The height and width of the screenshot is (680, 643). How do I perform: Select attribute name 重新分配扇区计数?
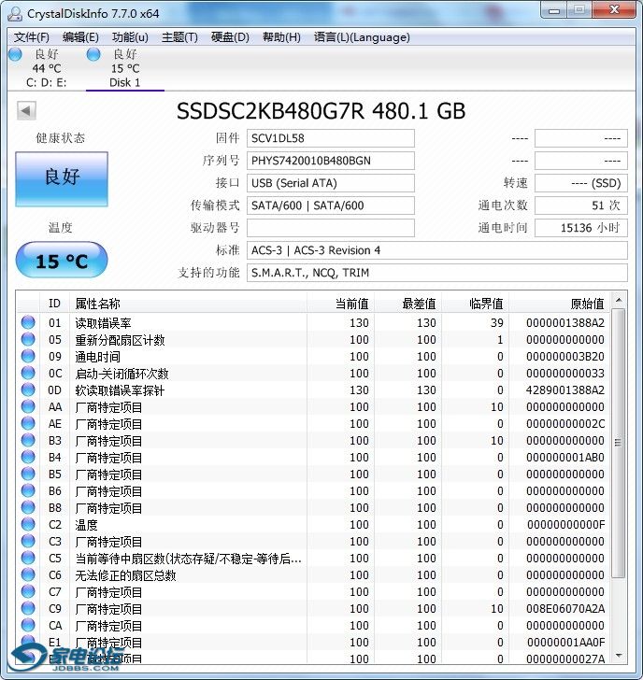[120, 340]
